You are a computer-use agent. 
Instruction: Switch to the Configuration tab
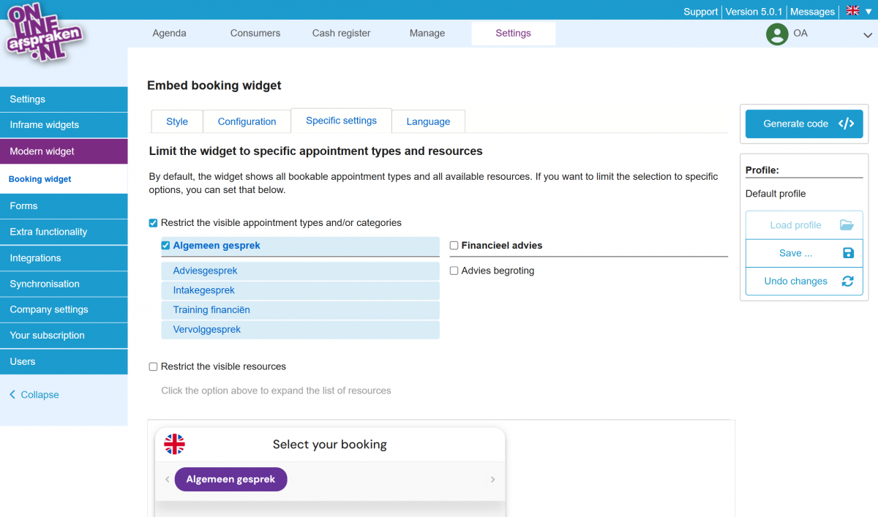pos(247,121)
